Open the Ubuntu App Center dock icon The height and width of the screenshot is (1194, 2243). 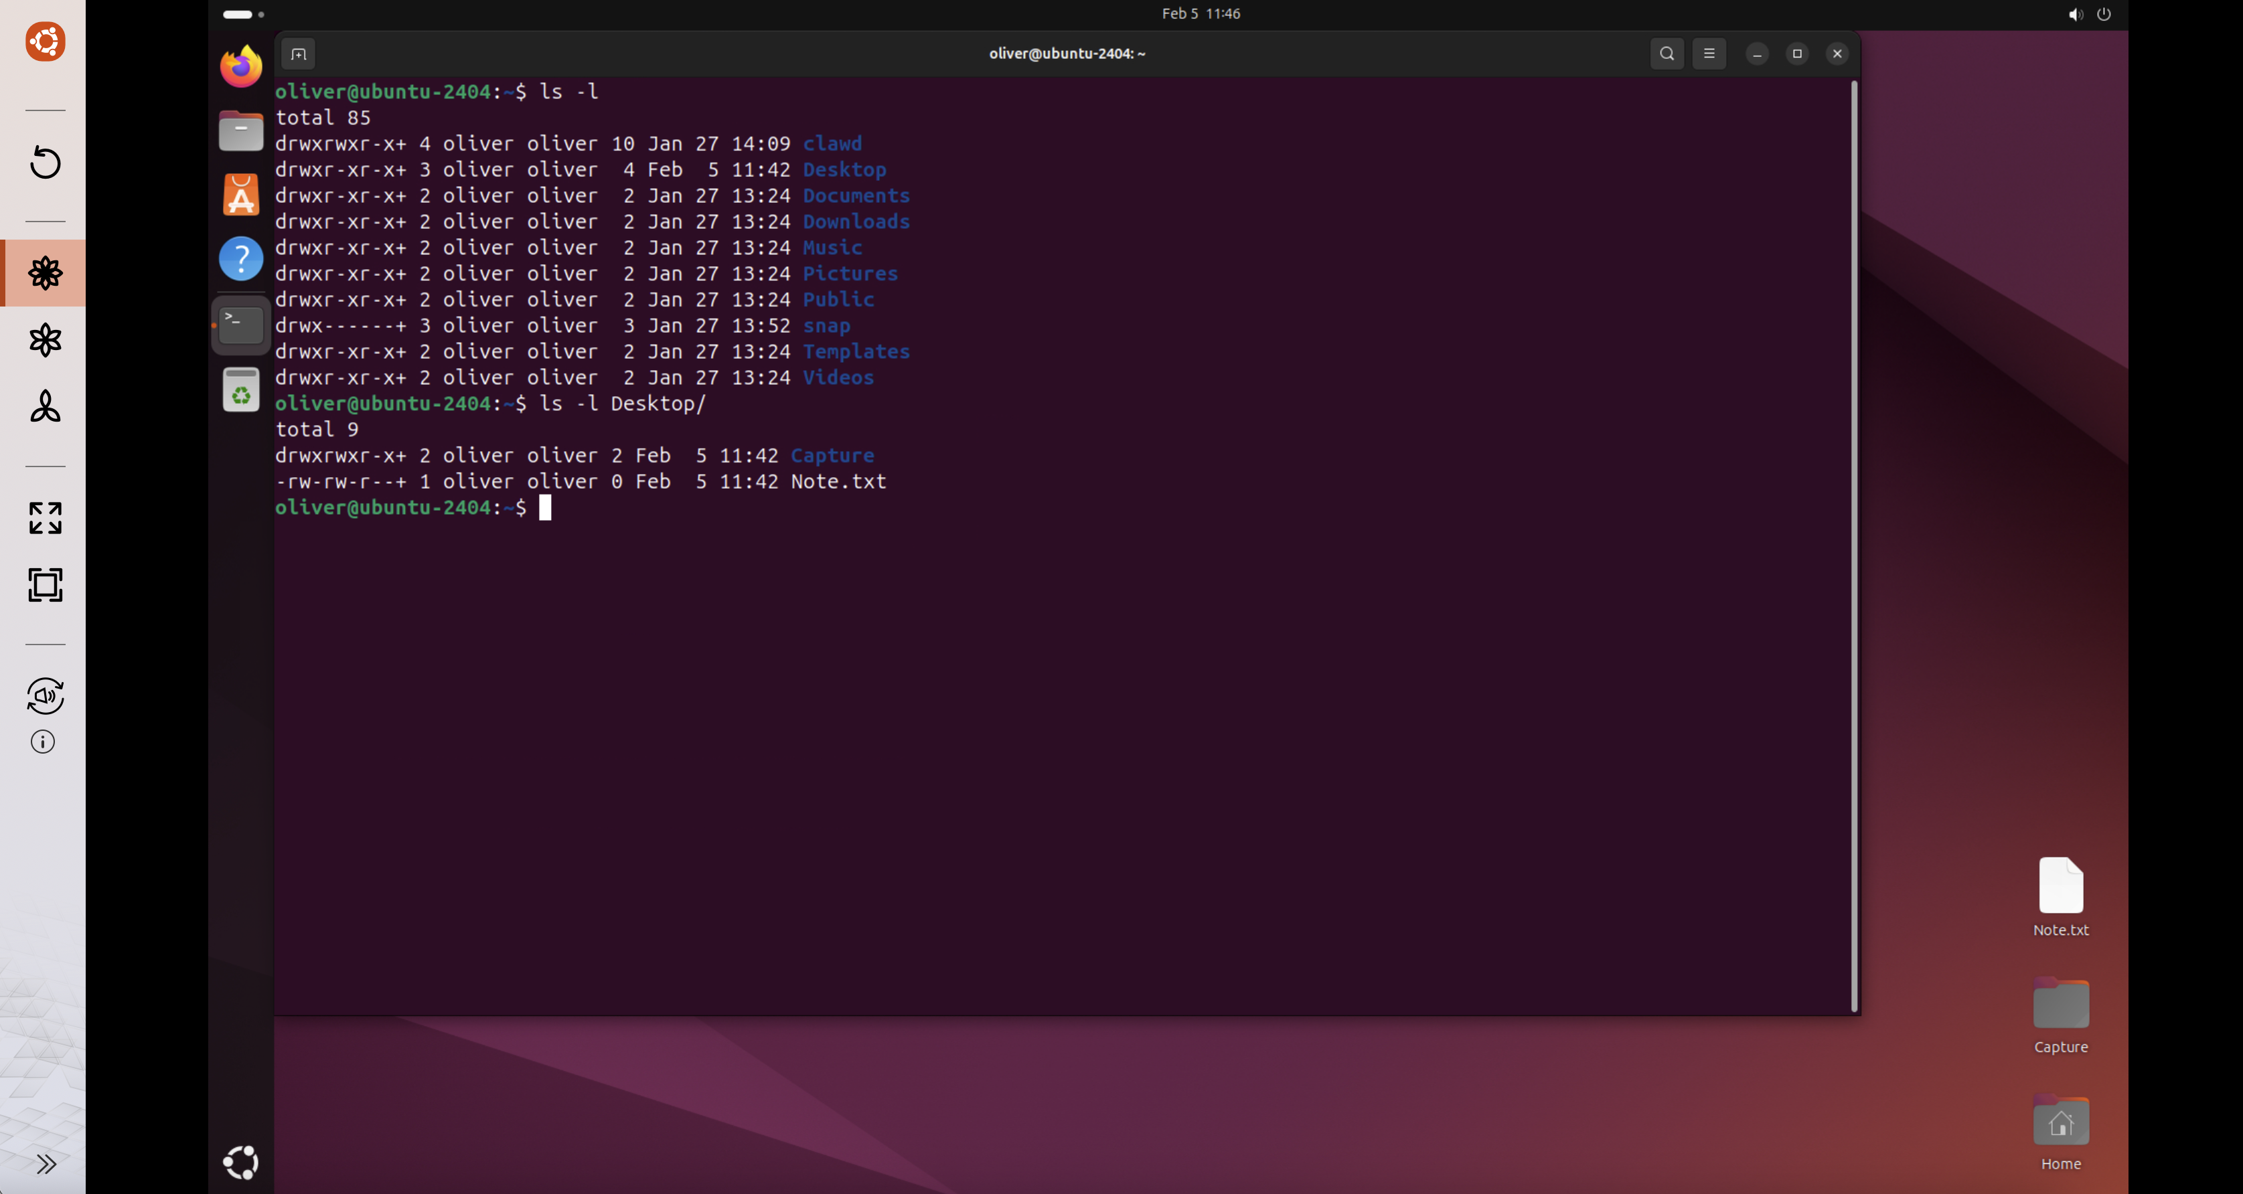pyautogui.click(x=241, y=195)
